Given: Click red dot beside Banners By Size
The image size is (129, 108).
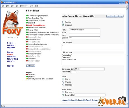Looking at the screenshot, I should click(x=27, y=37).
